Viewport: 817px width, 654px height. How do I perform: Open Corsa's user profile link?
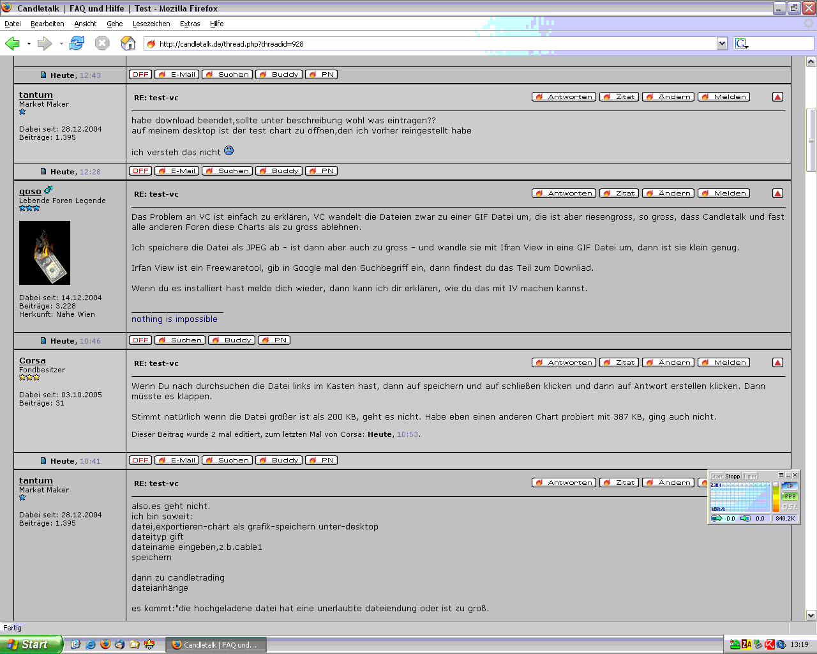(33, 361)
